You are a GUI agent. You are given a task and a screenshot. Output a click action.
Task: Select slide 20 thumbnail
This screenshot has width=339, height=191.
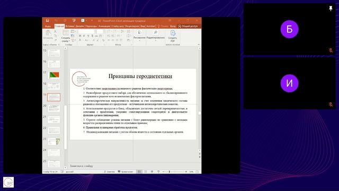point(53,108)
